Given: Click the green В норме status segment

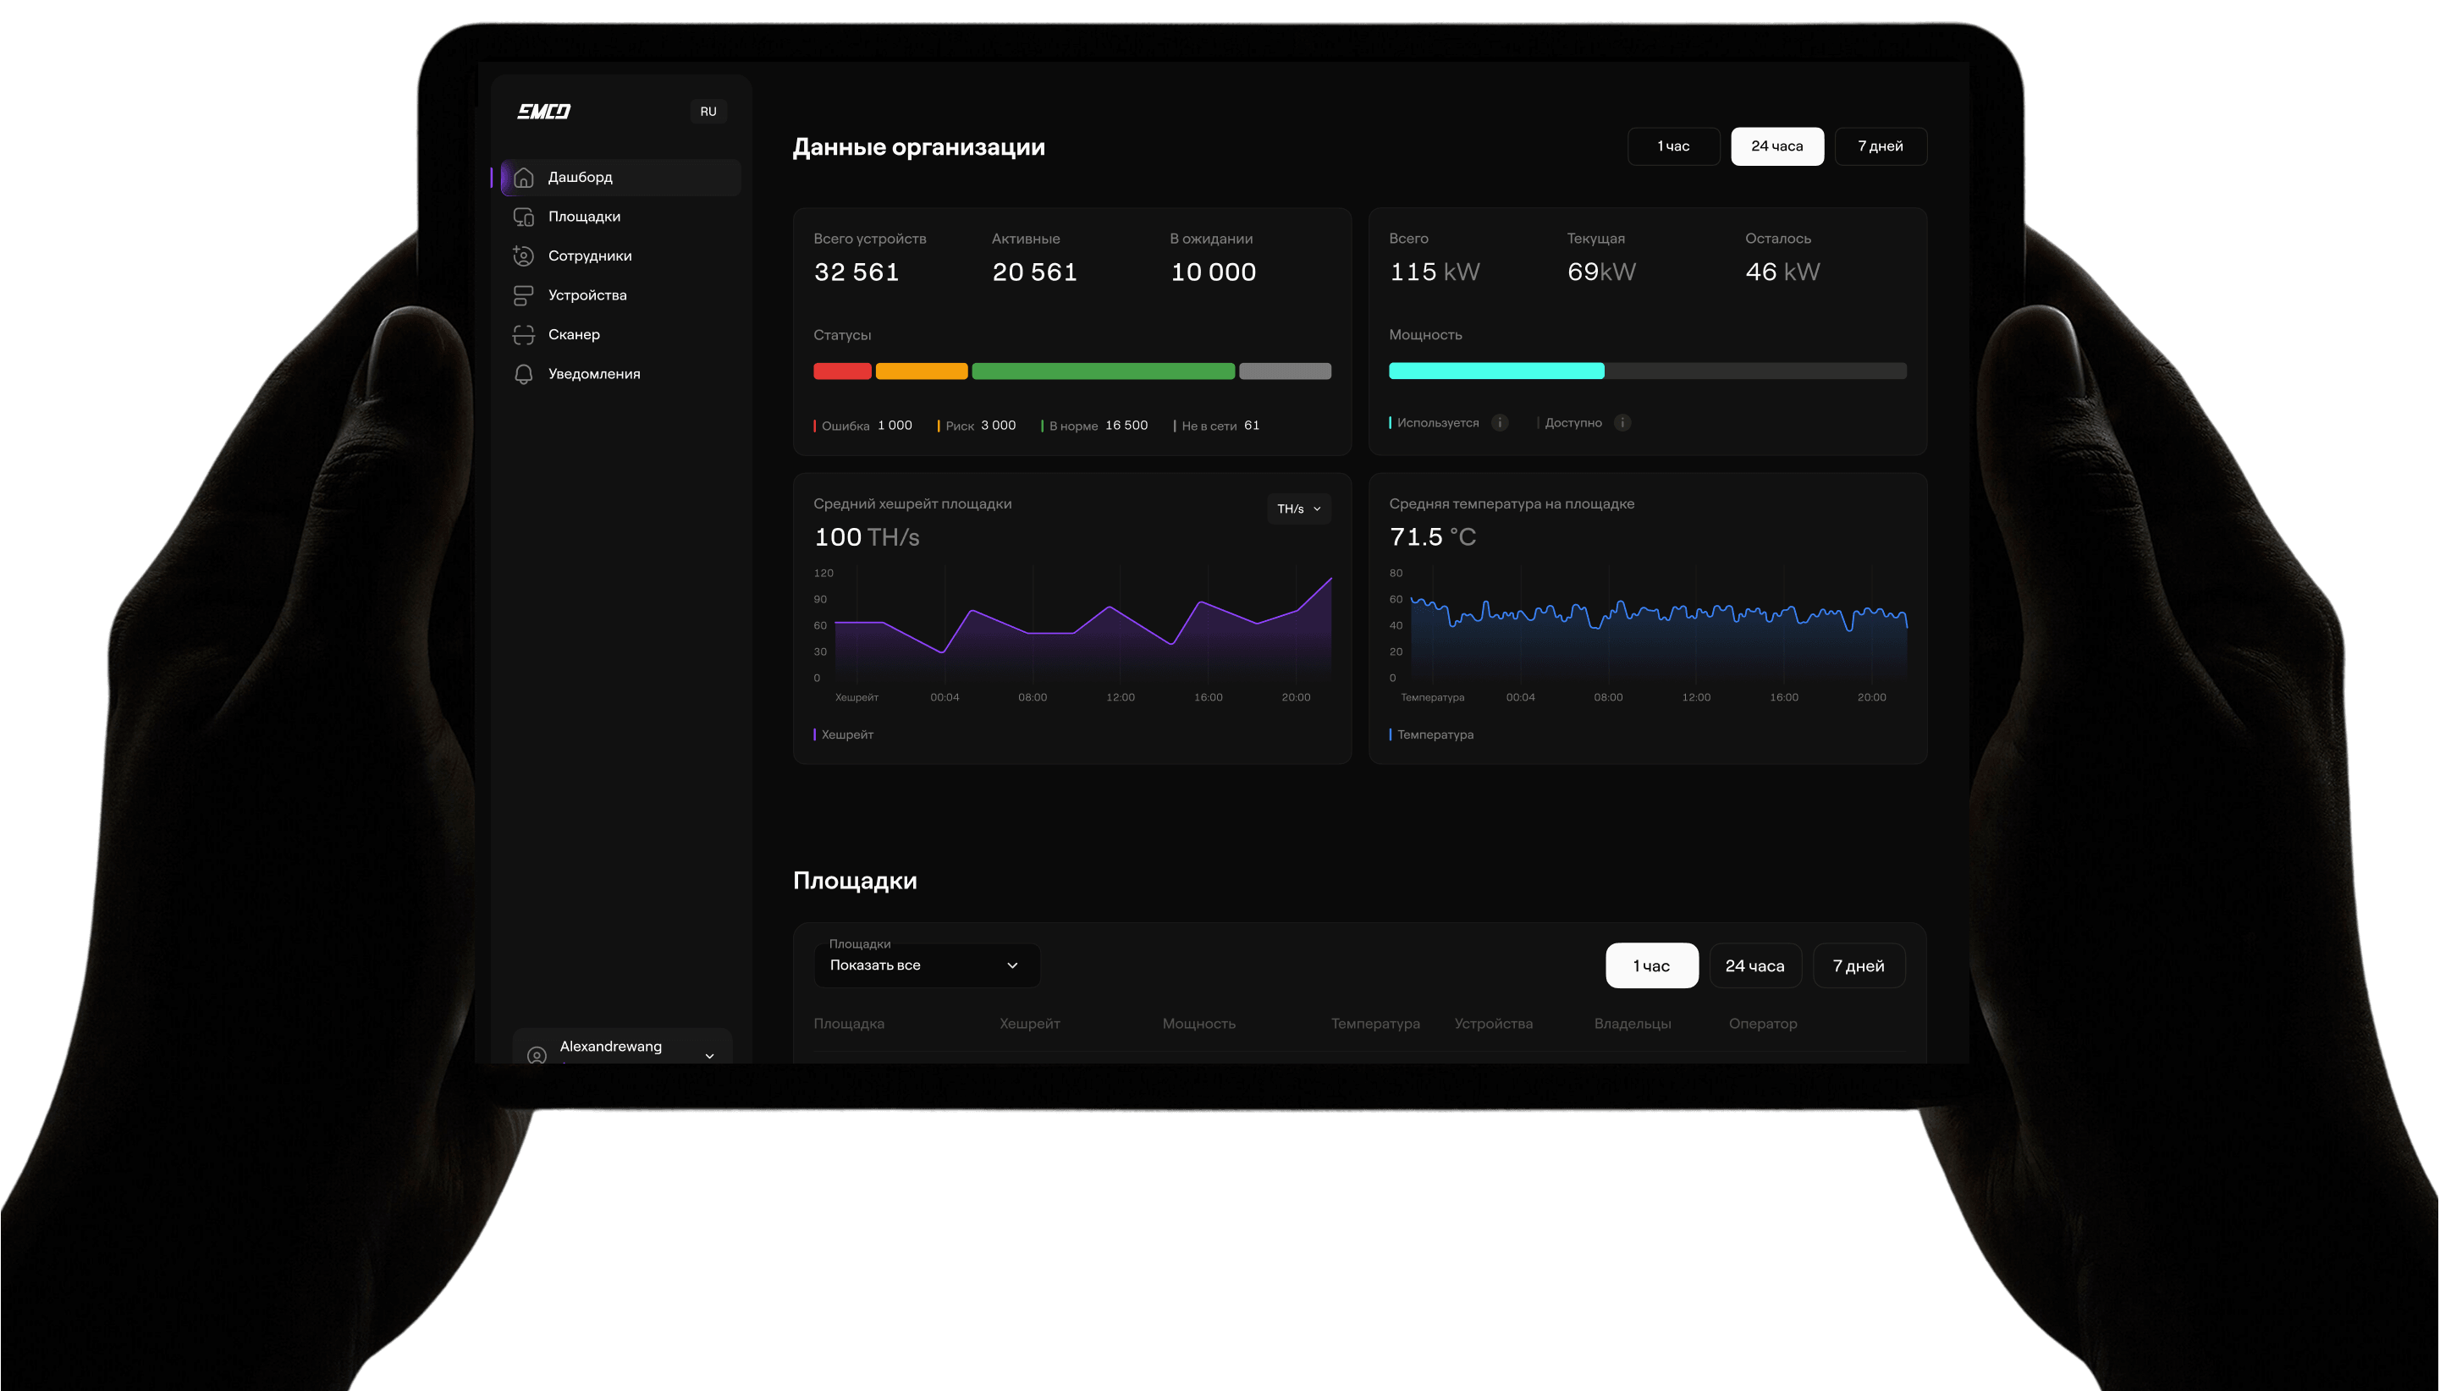Looking at the screenshot, I should click(x=1103, y=371).
